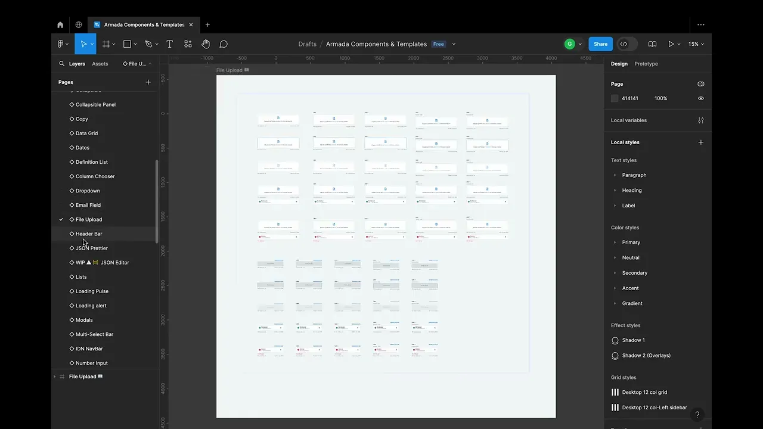This screenshot has width=763, height=429.
Task: Open the avatar multiplayer dropdown arrow
Action: pos(580,44)
